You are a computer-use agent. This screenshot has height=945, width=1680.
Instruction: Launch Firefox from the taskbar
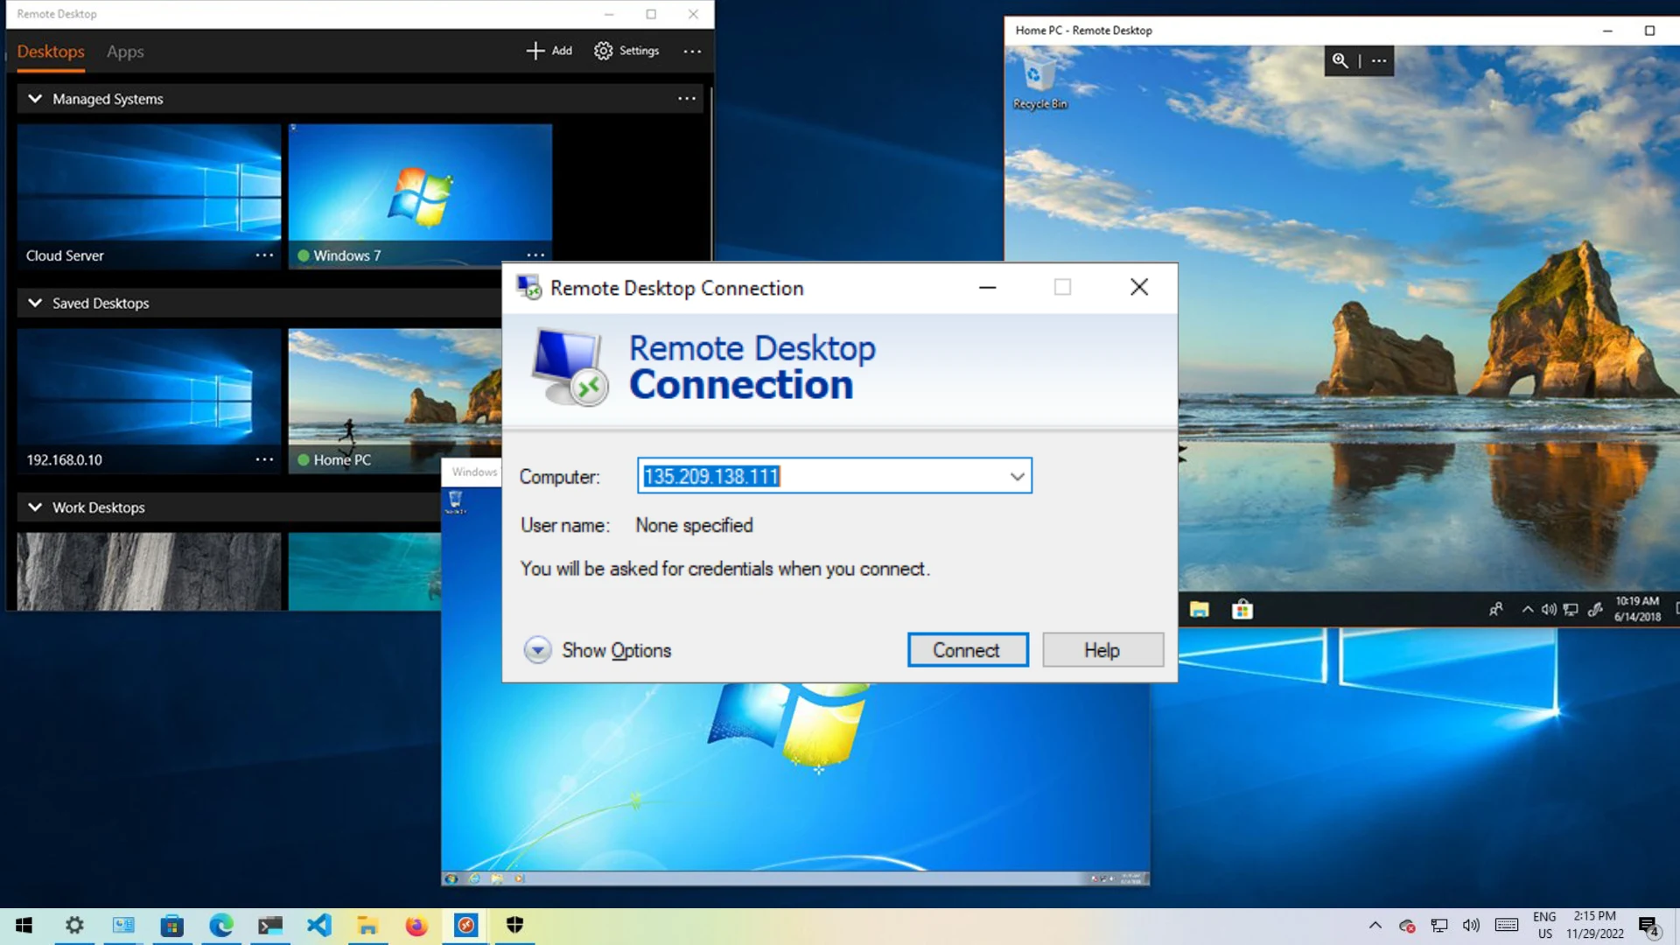(416, 925)
